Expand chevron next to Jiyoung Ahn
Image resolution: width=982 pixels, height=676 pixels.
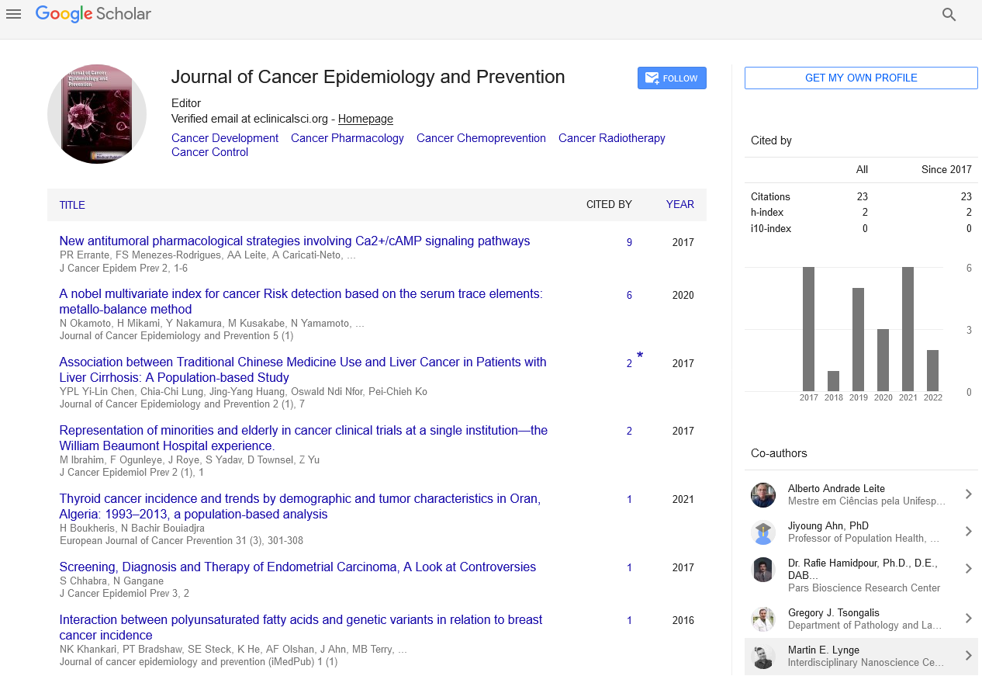click(x=968, y=532)
